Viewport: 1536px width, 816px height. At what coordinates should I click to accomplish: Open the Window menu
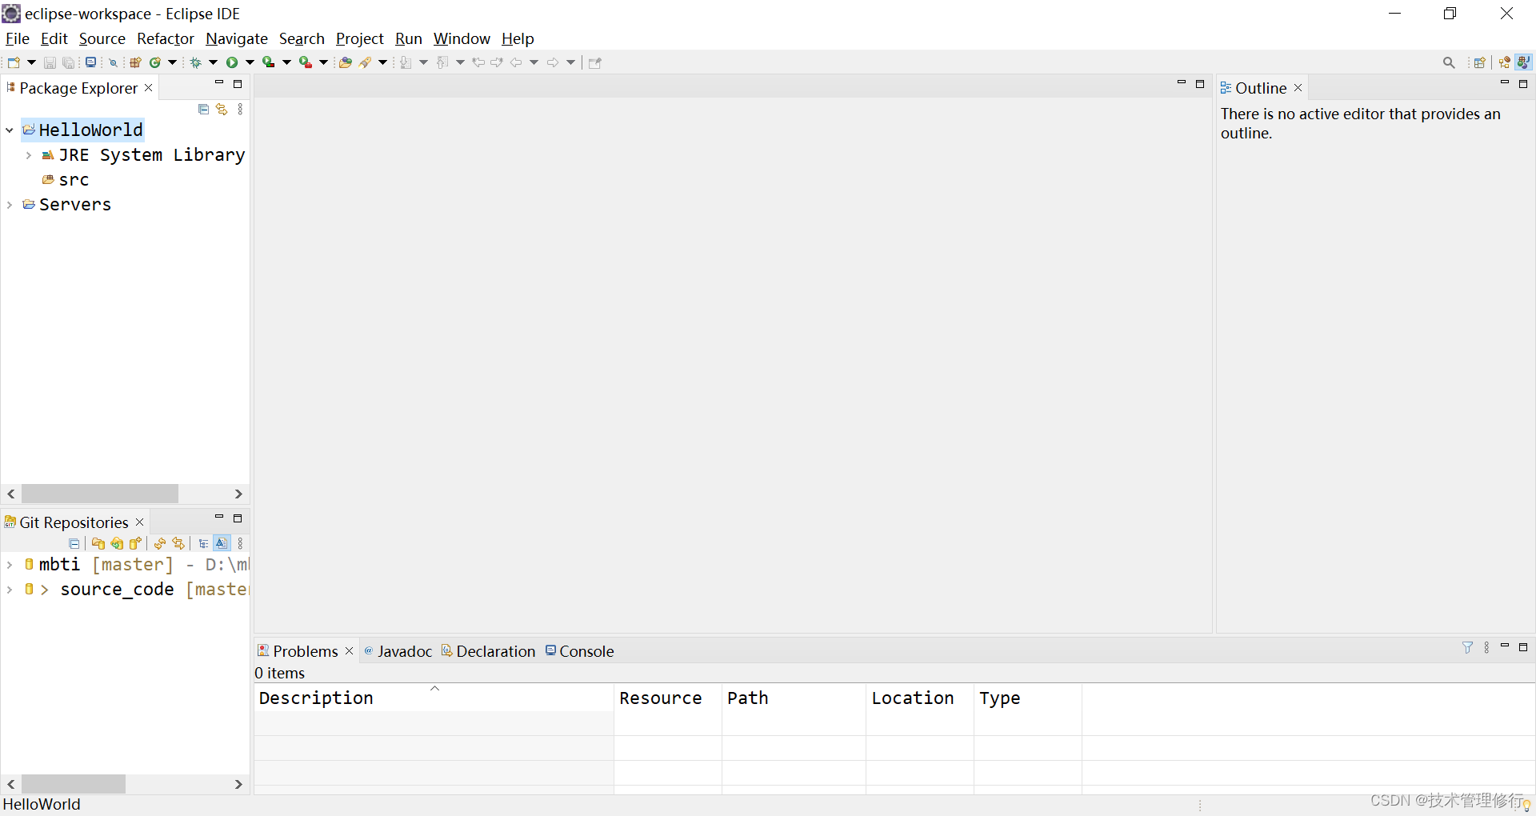pyautogui.click(x=462, y=38)
